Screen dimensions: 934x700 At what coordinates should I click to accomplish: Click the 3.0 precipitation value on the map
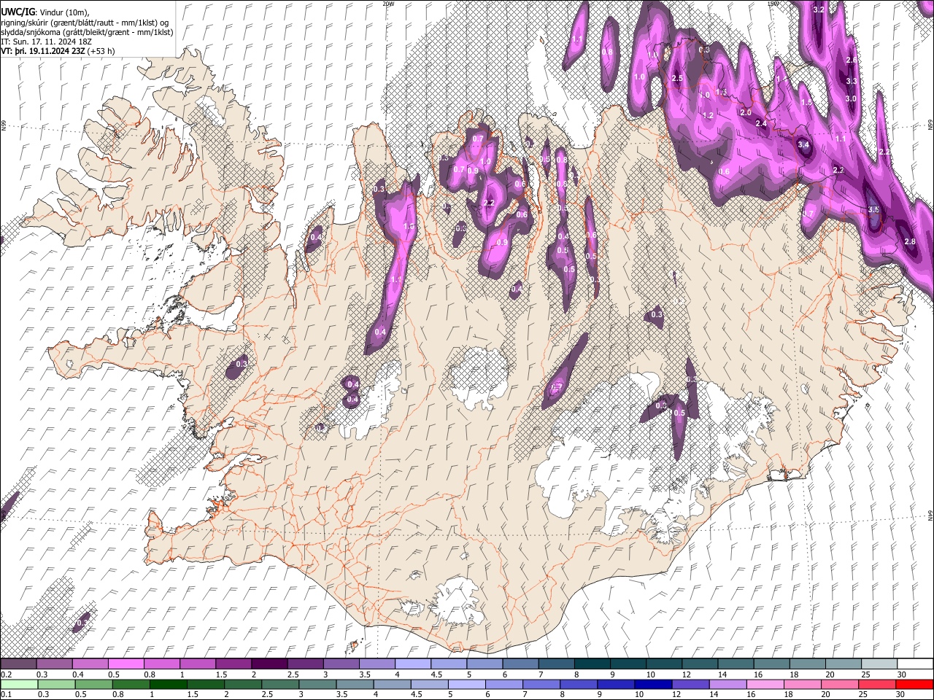coord(851,98)
